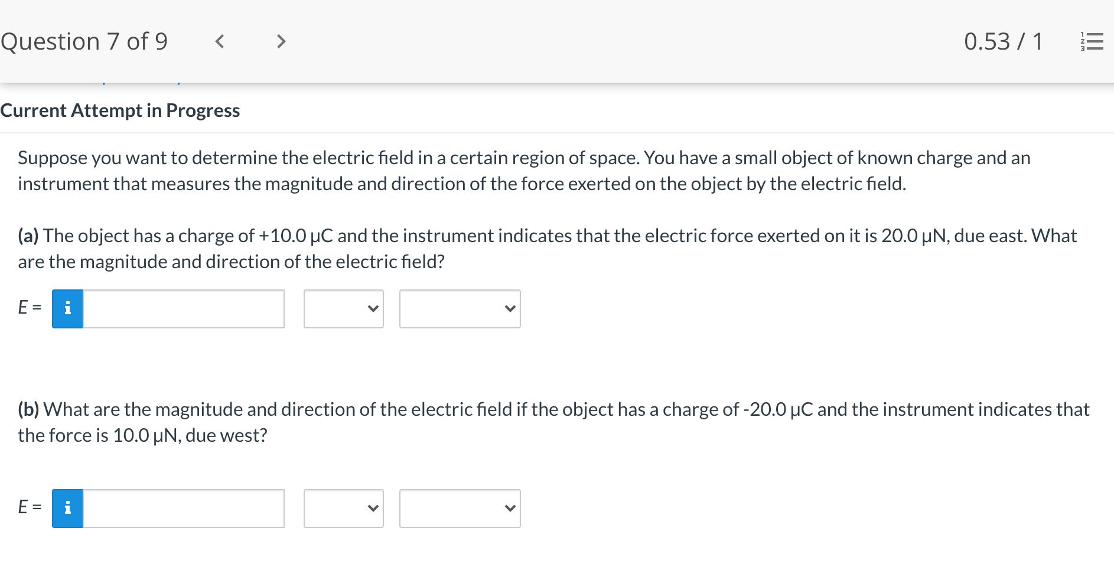
Task: Click the Question 7 of 9 heading
Action: (84, 41)
